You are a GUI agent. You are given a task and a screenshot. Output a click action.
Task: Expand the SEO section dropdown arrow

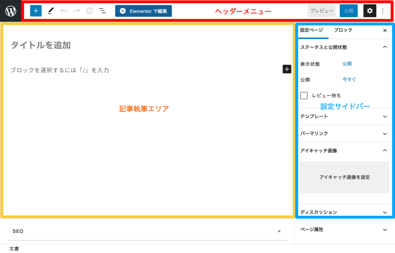point(279,231)
